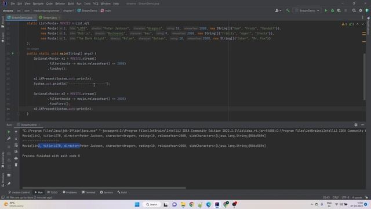The image size is (371, 209).
Task: Click the grayed-out stop icon in top toolbar
Action: 345,10
